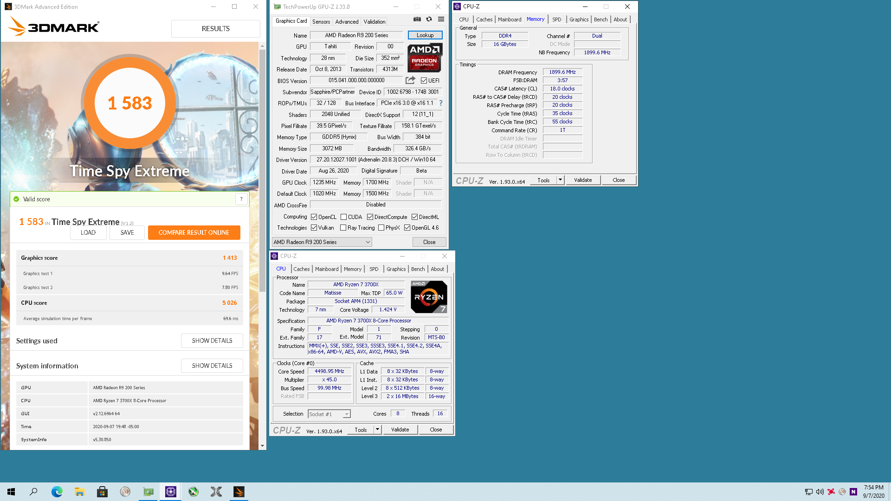Open Microsoft Store from taskbar
Screen dimensions: 891x501
click(x=102, y=492)
